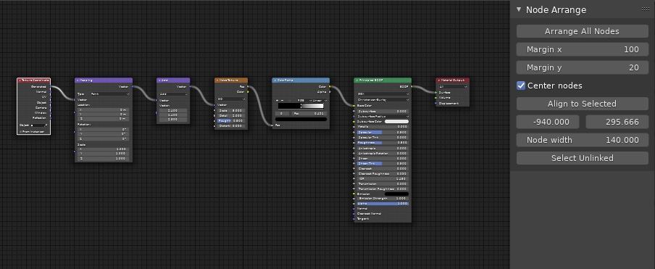Click the Subsurface Color white swatch
Screen dimensions: 655x269
(396, 122)
